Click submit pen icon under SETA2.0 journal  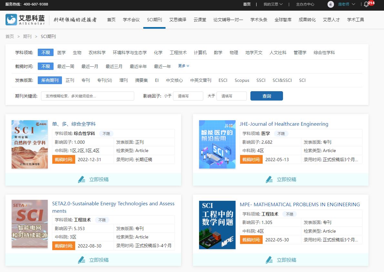click(82, 260)
